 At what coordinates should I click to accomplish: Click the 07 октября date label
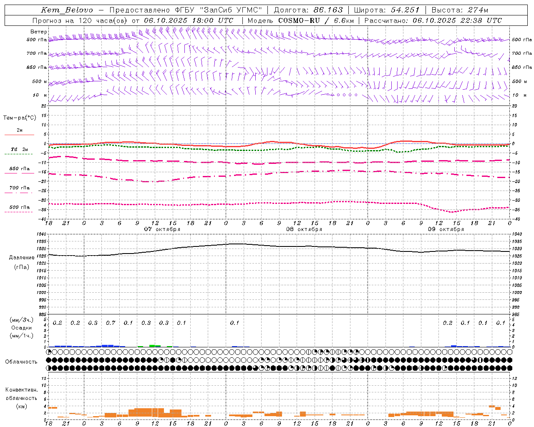click(x=162, y=229)
